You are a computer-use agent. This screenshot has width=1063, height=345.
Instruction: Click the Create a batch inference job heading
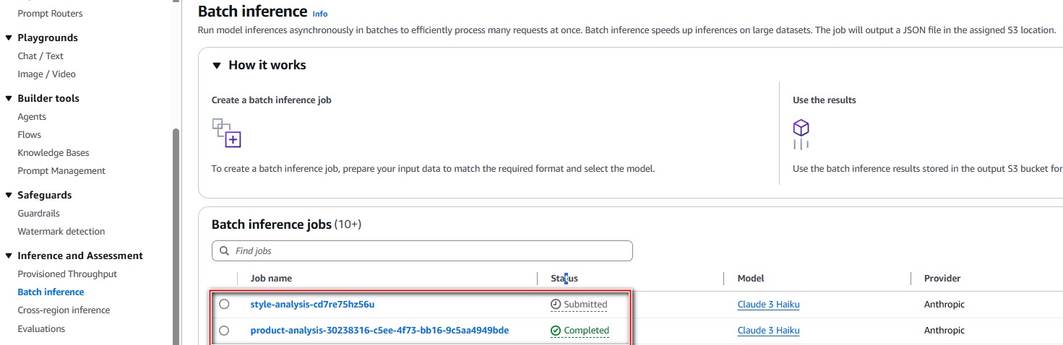click(x=271, y=100)
